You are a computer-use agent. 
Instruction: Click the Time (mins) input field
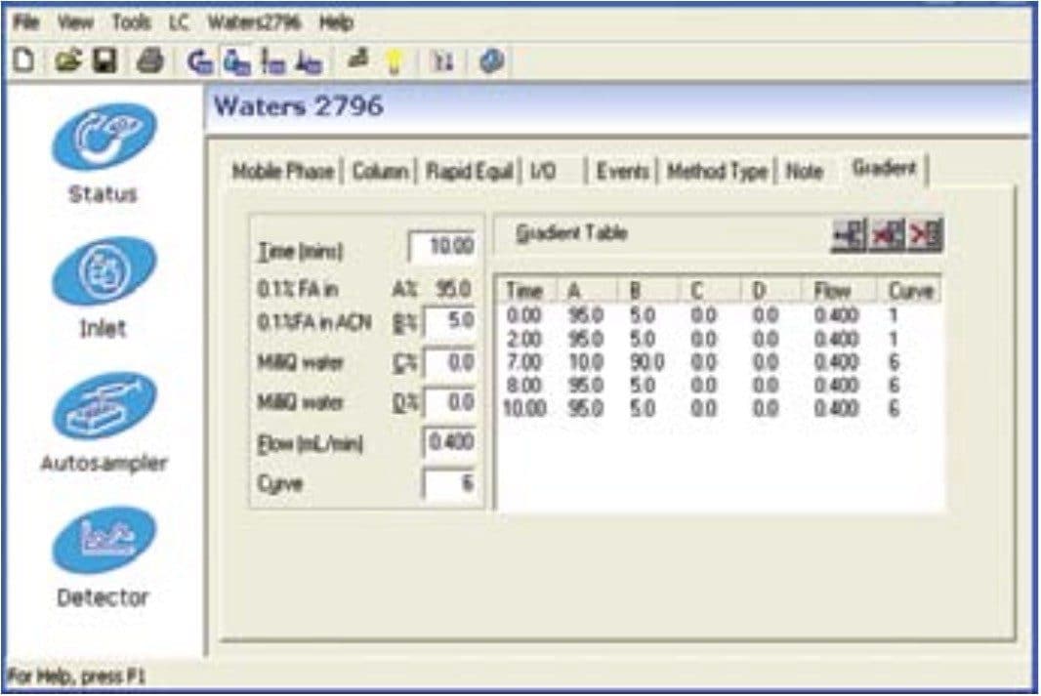click(x=441, y=249)
